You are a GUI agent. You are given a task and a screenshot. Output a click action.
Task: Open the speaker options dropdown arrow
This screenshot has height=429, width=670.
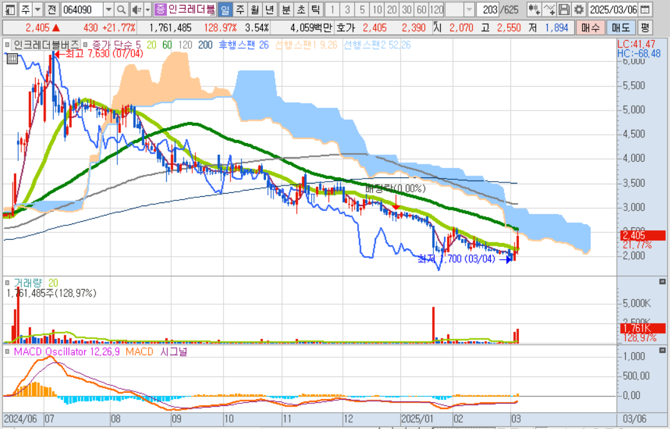[x=148, y=9]
